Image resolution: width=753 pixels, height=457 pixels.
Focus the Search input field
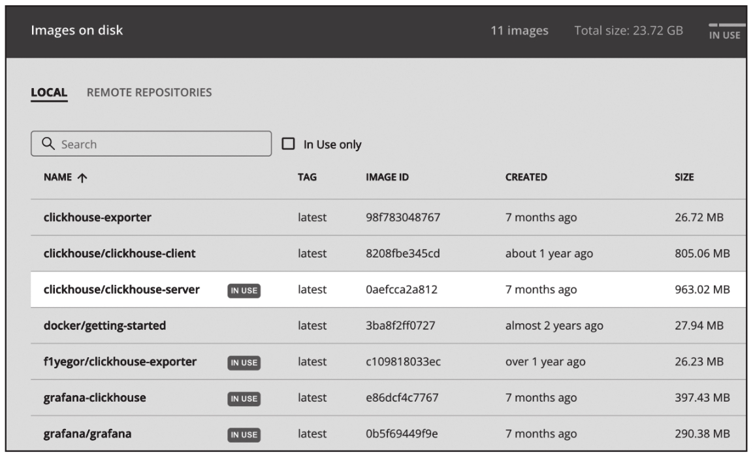coord(152,143)
